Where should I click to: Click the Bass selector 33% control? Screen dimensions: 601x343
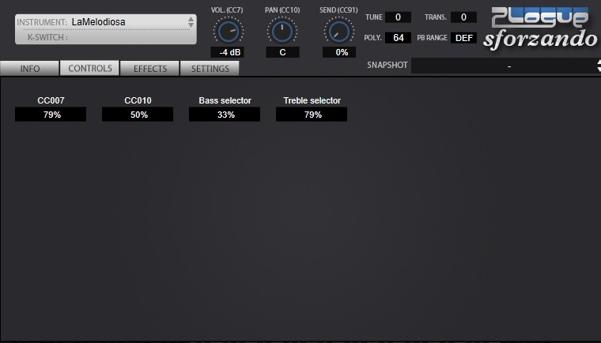pyautogui.click(x=225, y=115)
